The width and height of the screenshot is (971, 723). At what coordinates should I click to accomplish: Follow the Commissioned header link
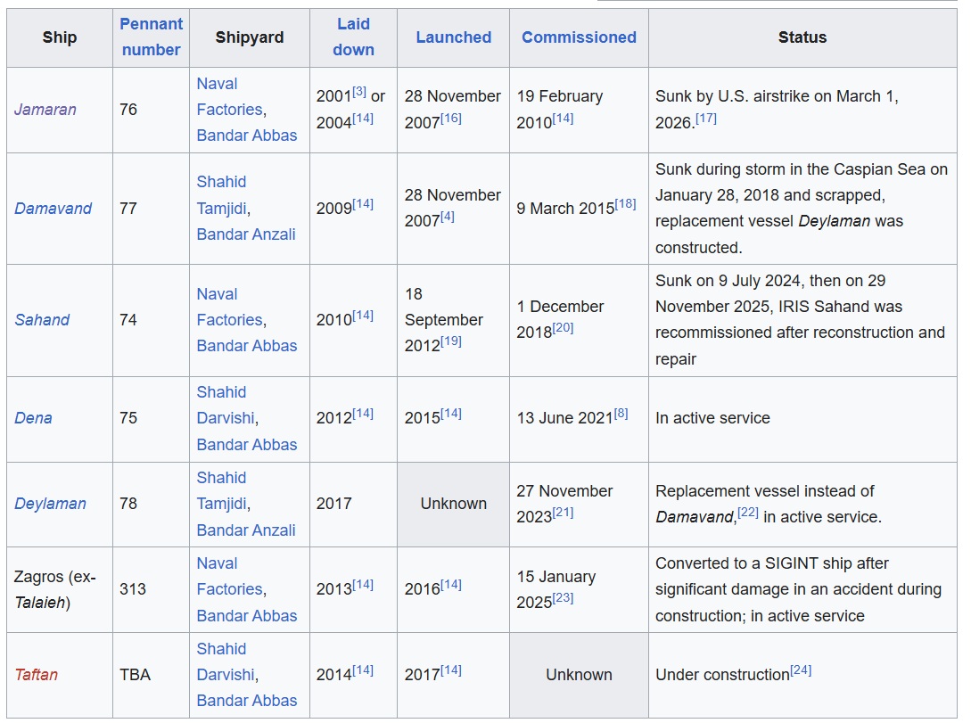pyautogui.click(x=579, y=37)
